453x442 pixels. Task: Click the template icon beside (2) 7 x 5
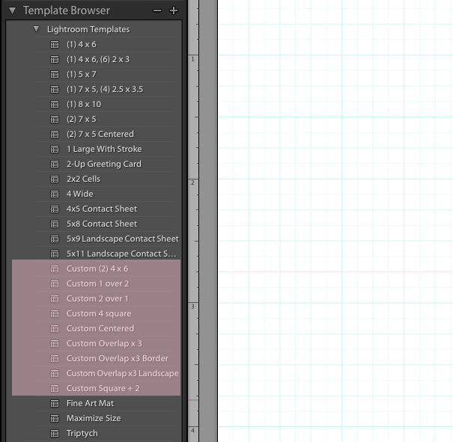point(55,119)
